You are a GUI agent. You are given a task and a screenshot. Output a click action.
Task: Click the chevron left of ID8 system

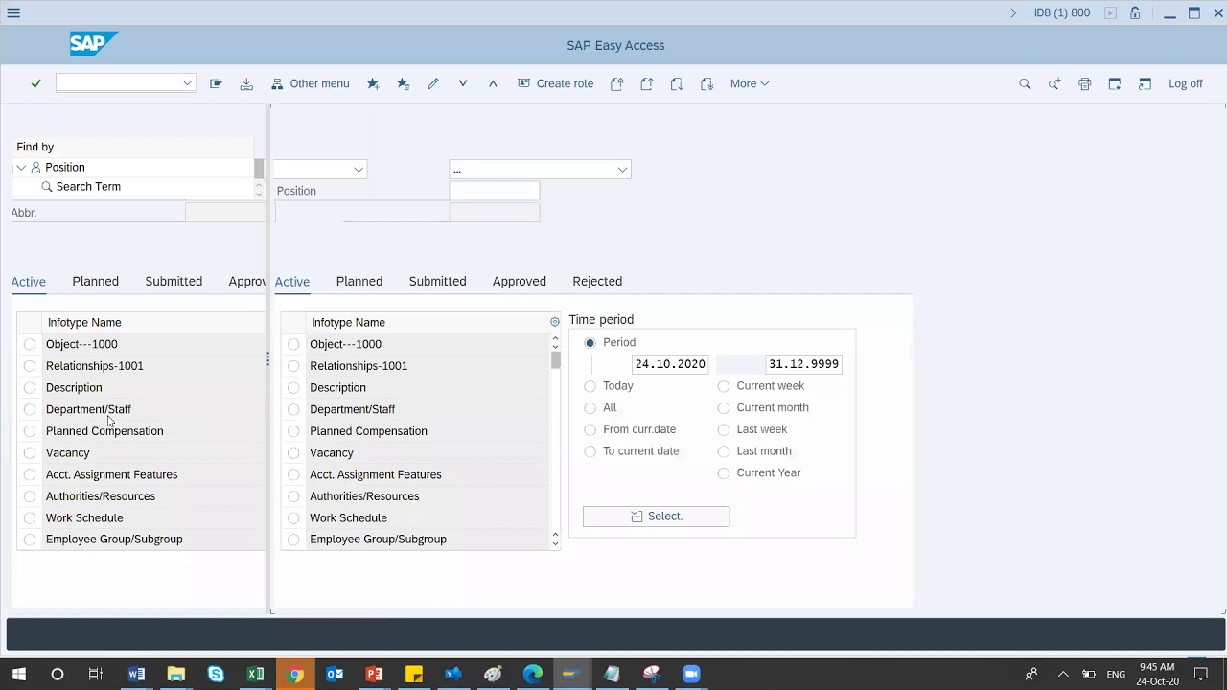click(x=1013, y=12)
